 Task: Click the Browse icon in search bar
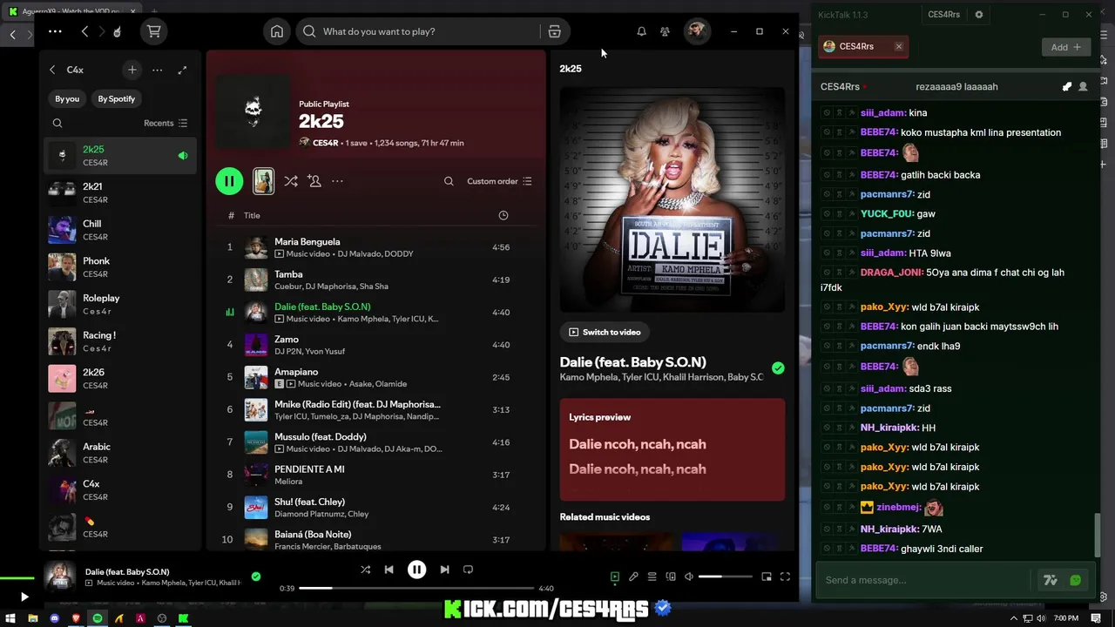(x=554, y=31)
